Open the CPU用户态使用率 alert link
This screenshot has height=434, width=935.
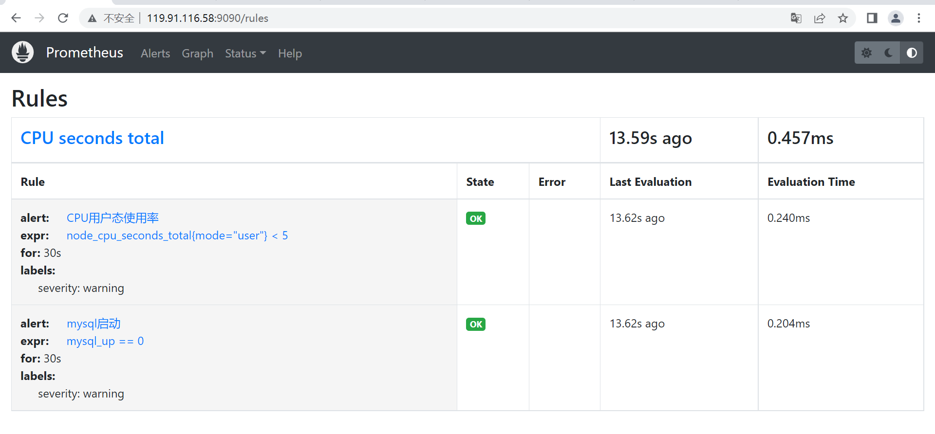112,218
